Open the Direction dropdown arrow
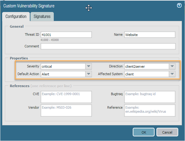185x141 pixels. tap(172, 66)
